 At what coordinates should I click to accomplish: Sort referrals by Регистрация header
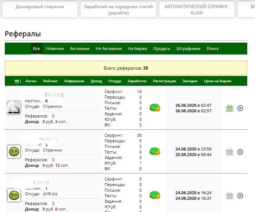click(x=164, y=81)
